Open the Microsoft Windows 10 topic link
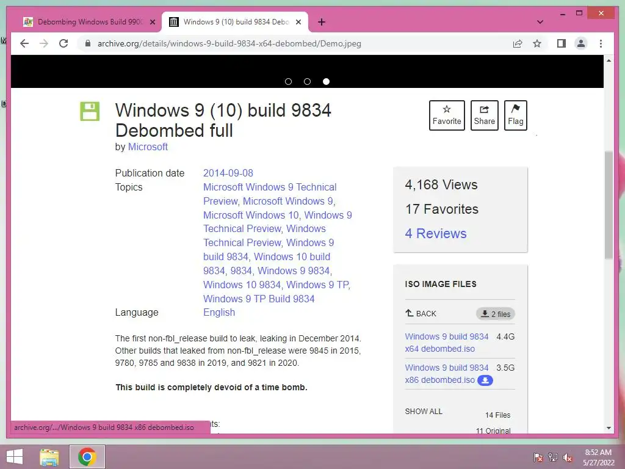Image resolution: width=625 pixels, height=469 pixels. tap(251, 215)
